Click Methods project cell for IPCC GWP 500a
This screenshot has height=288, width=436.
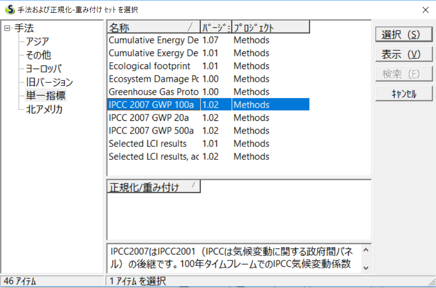251,131
